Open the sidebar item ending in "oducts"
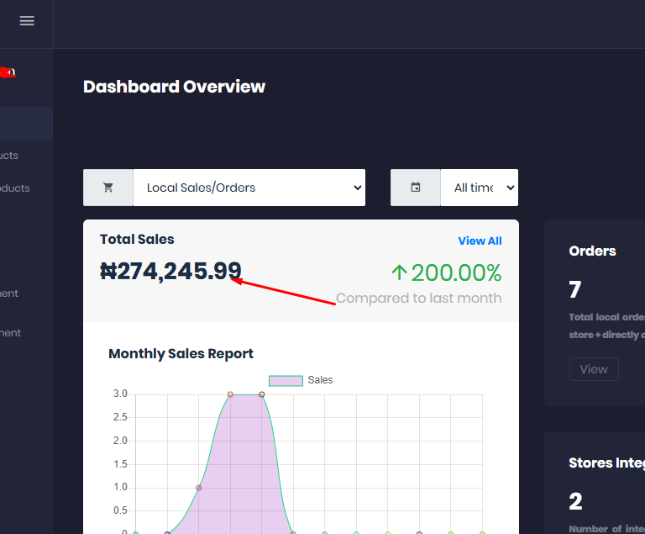Viewport: 645px width, 534px height. click(x=15, y=188)
